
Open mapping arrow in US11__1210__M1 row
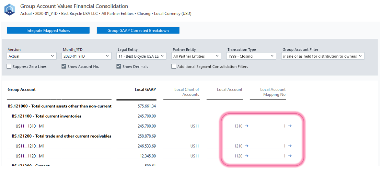point(290,146)
